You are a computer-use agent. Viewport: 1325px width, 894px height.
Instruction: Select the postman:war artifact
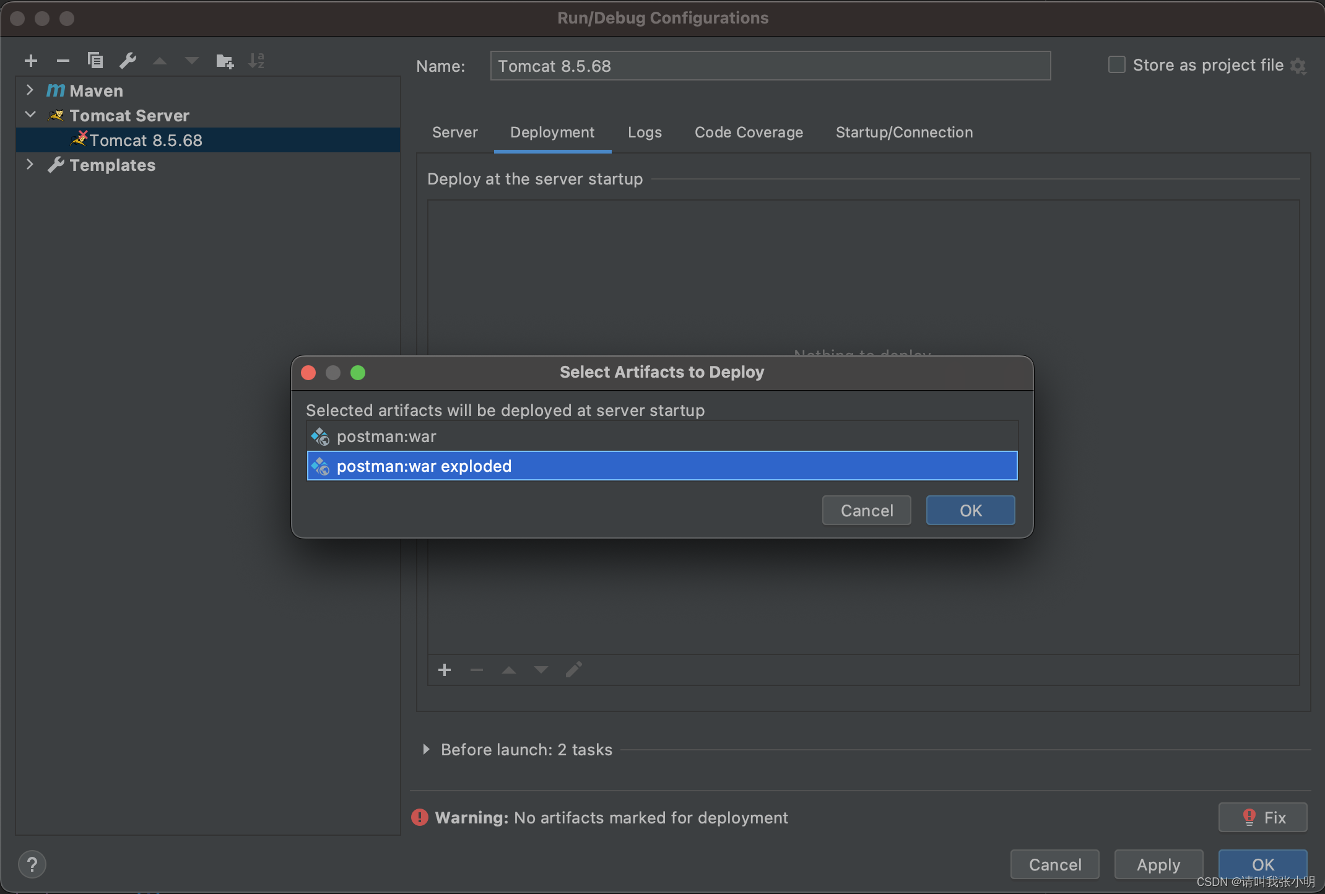pos(386,437)
